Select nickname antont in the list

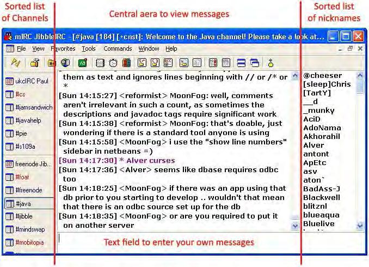[x=316, y=154]
